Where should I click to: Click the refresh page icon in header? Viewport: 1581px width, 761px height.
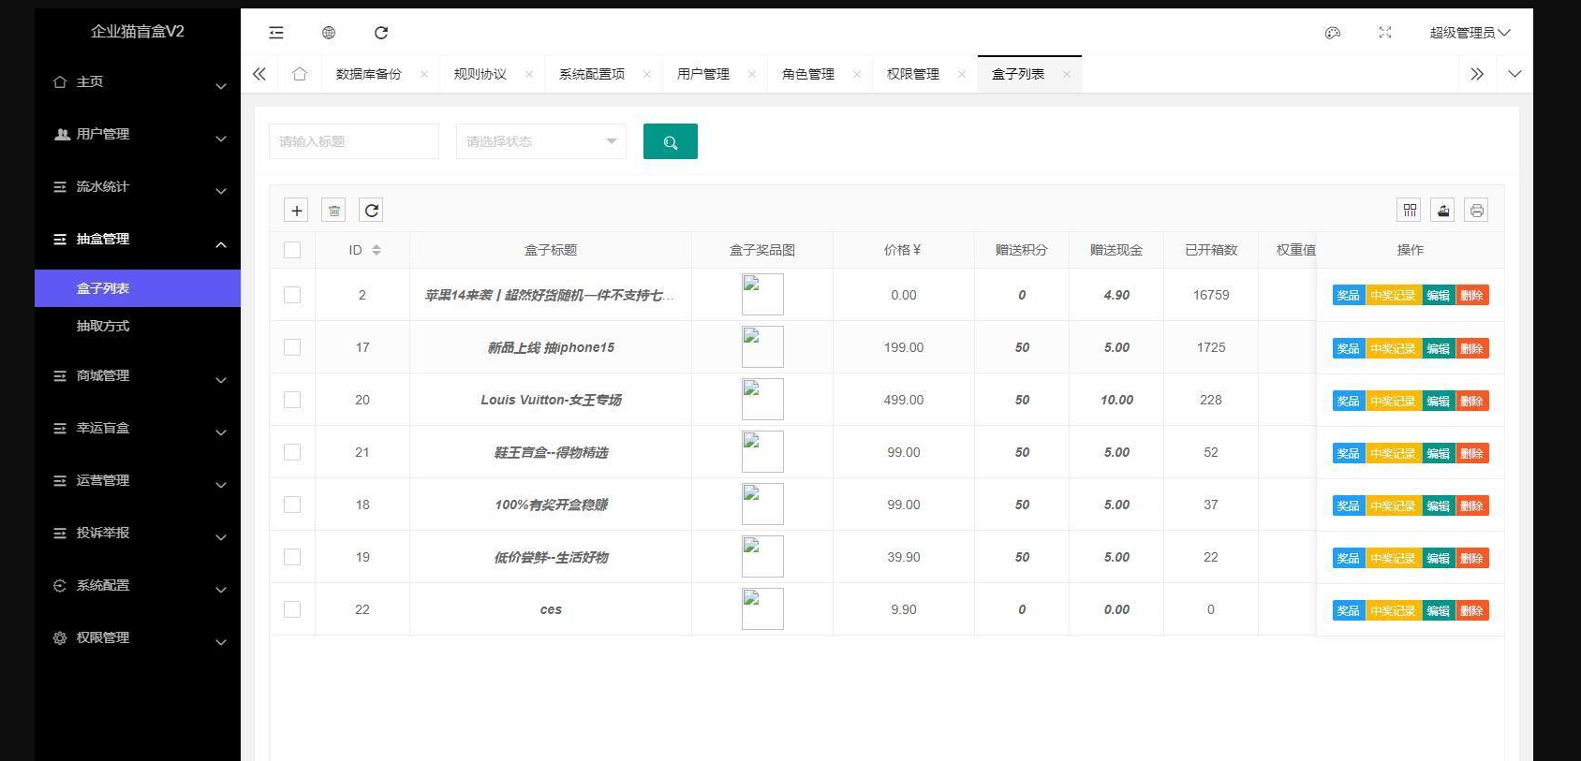coord(381,33)
